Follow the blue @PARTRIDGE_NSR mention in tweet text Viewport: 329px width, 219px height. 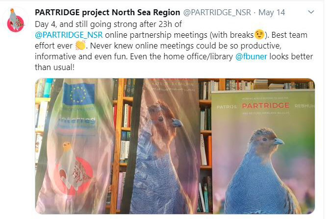(x=69, y=35)
